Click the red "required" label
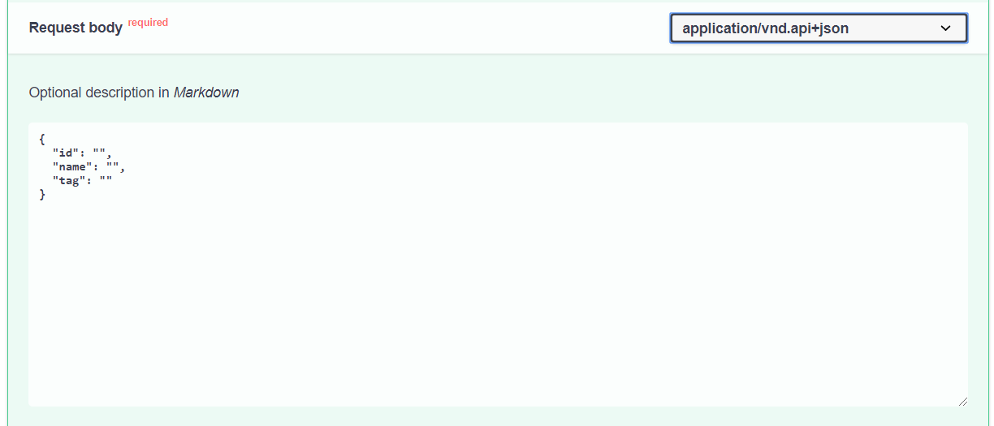This screenshot has width=994, height=426. tap(148, 23)
